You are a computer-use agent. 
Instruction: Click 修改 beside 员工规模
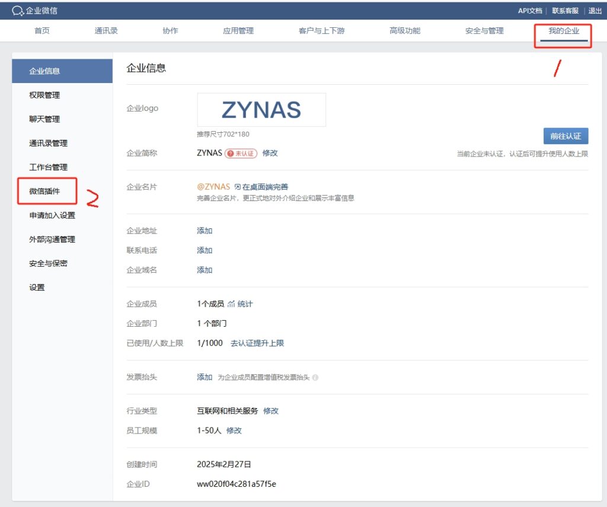click(234, 431)
